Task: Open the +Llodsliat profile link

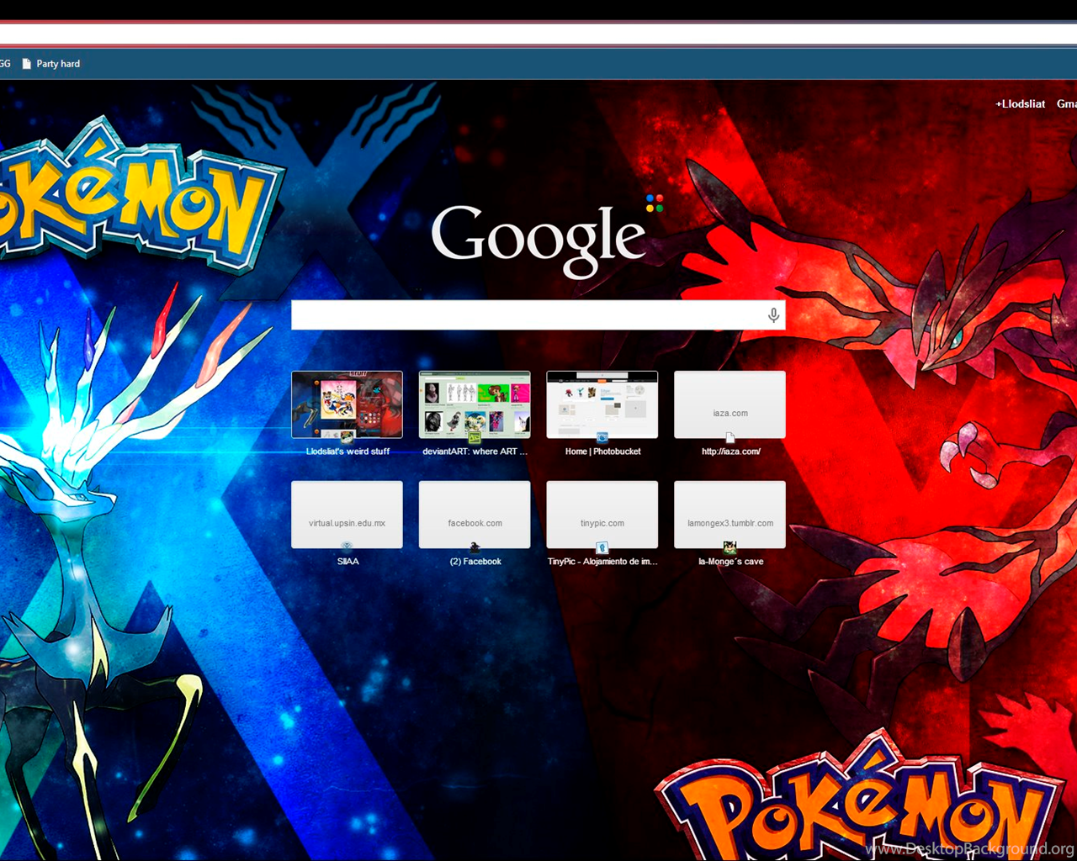Action: (1020, 104)
